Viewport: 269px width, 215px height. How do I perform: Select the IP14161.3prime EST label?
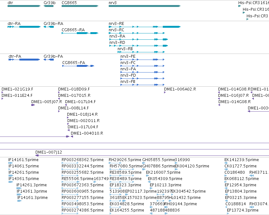[x=33, y=198]
